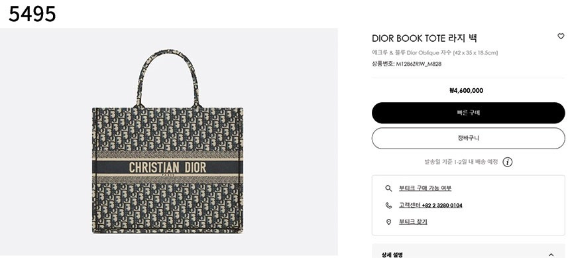Click the CHRISTIAN DIOR lettering on the bag
Screen dimensions: 570x258
168,167
